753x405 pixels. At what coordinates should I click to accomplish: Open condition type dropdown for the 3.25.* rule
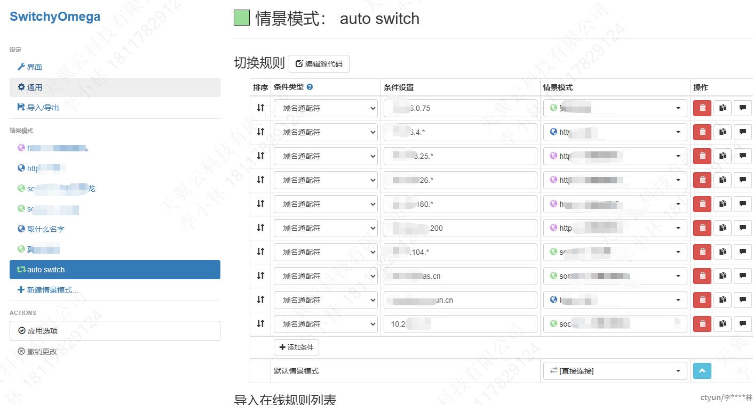point(326,156)
